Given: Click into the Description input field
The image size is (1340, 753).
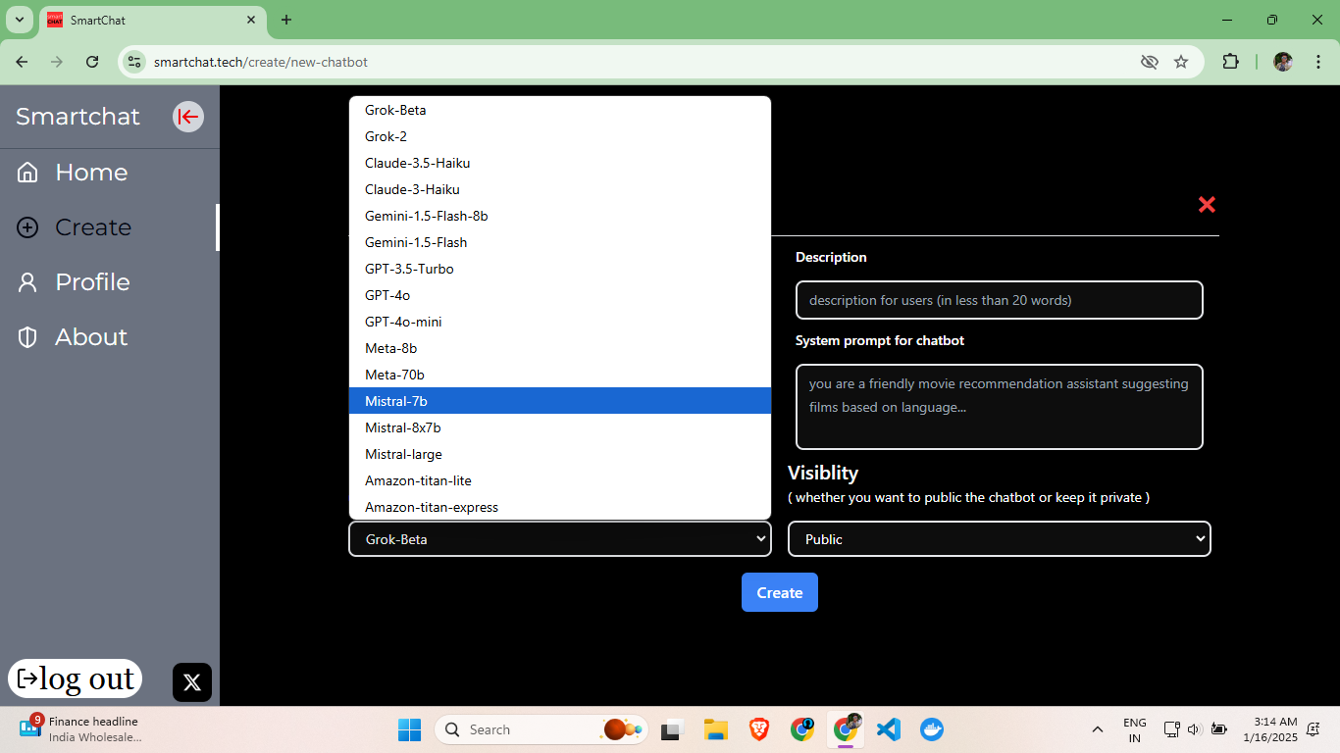Looking at the screenshot, I should [x=1000, y=300].
